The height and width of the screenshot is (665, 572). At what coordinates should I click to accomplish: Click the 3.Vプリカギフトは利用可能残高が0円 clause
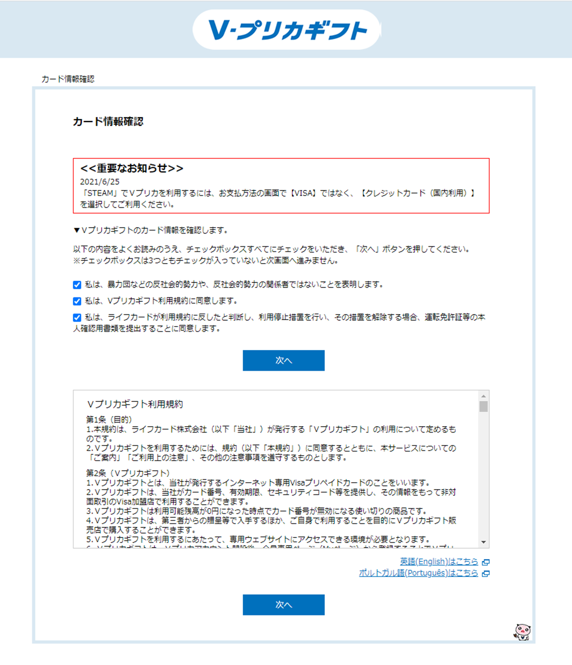tap(257, 511)
